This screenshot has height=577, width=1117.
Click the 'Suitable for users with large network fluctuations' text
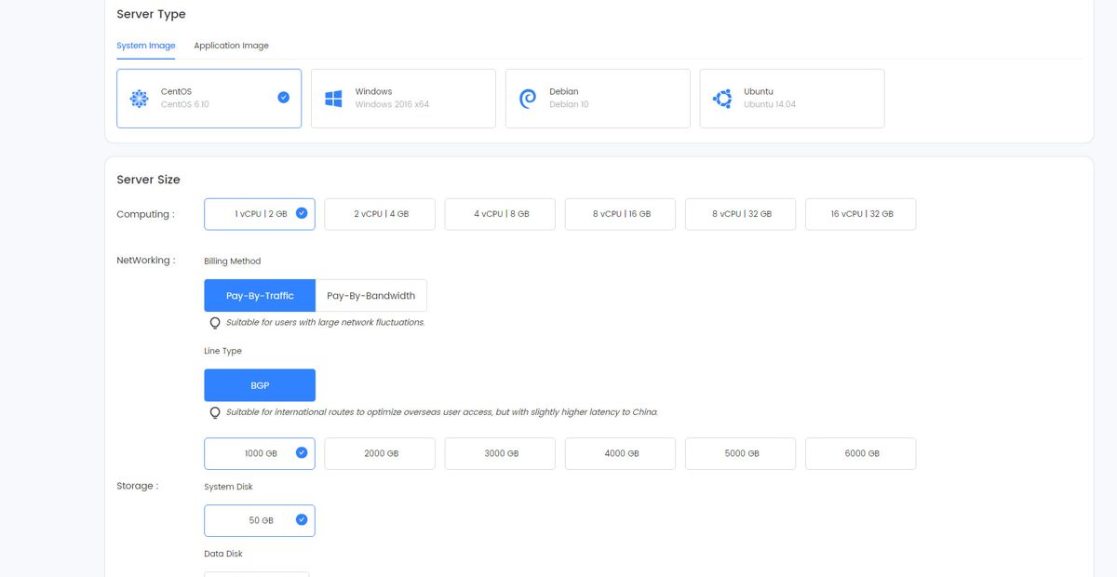click(326, 322)
